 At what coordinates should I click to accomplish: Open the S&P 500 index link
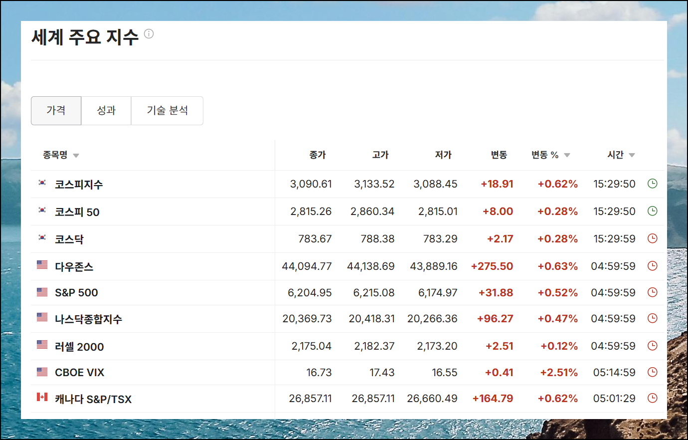point(76,293)
